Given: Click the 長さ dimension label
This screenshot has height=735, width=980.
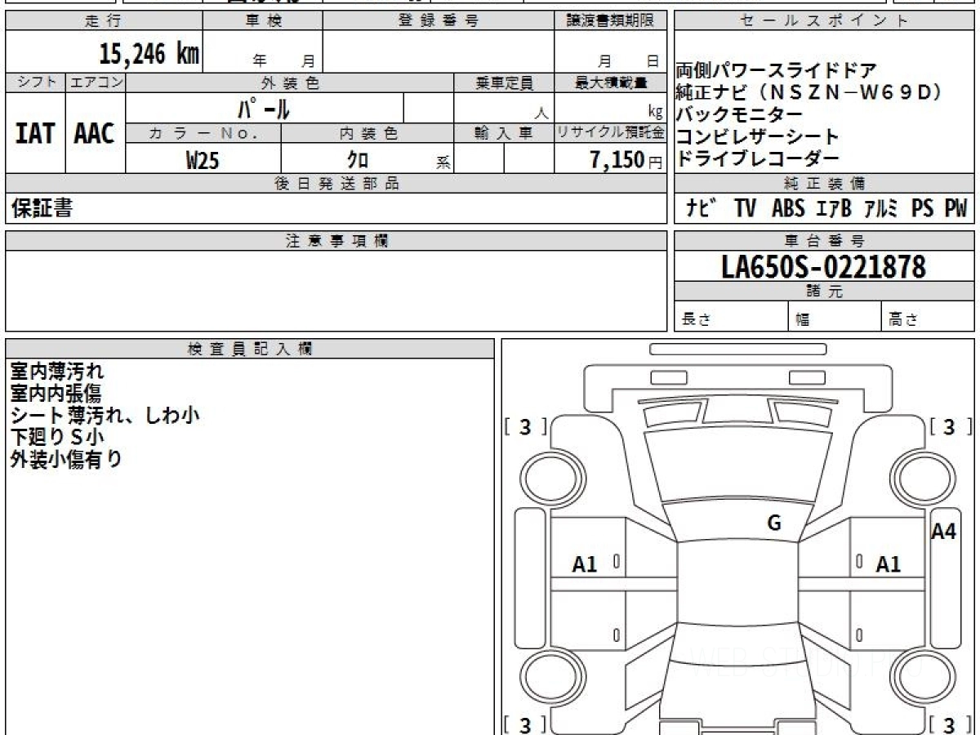Looking at the screenshot, I should (697, 320).
